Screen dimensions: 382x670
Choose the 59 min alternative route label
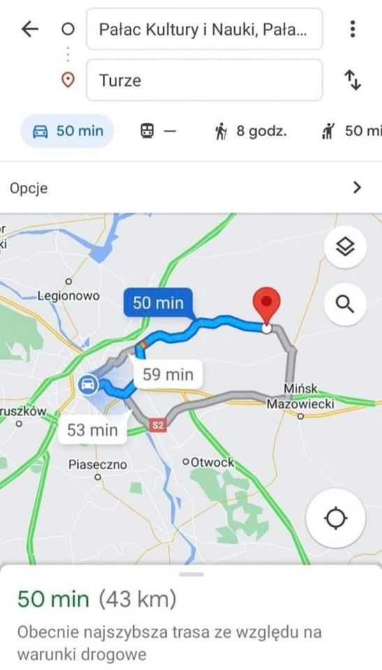(x=168, y=374)
